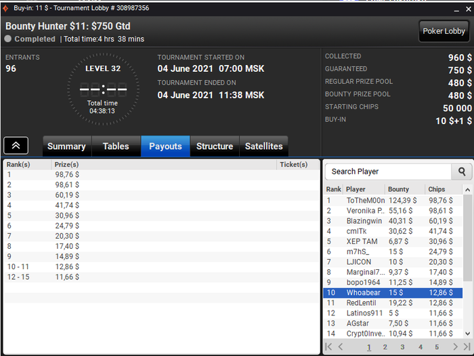The image size is (474, 356).
Task: Return to the Poker Lobby
Action: coord(444,31)
